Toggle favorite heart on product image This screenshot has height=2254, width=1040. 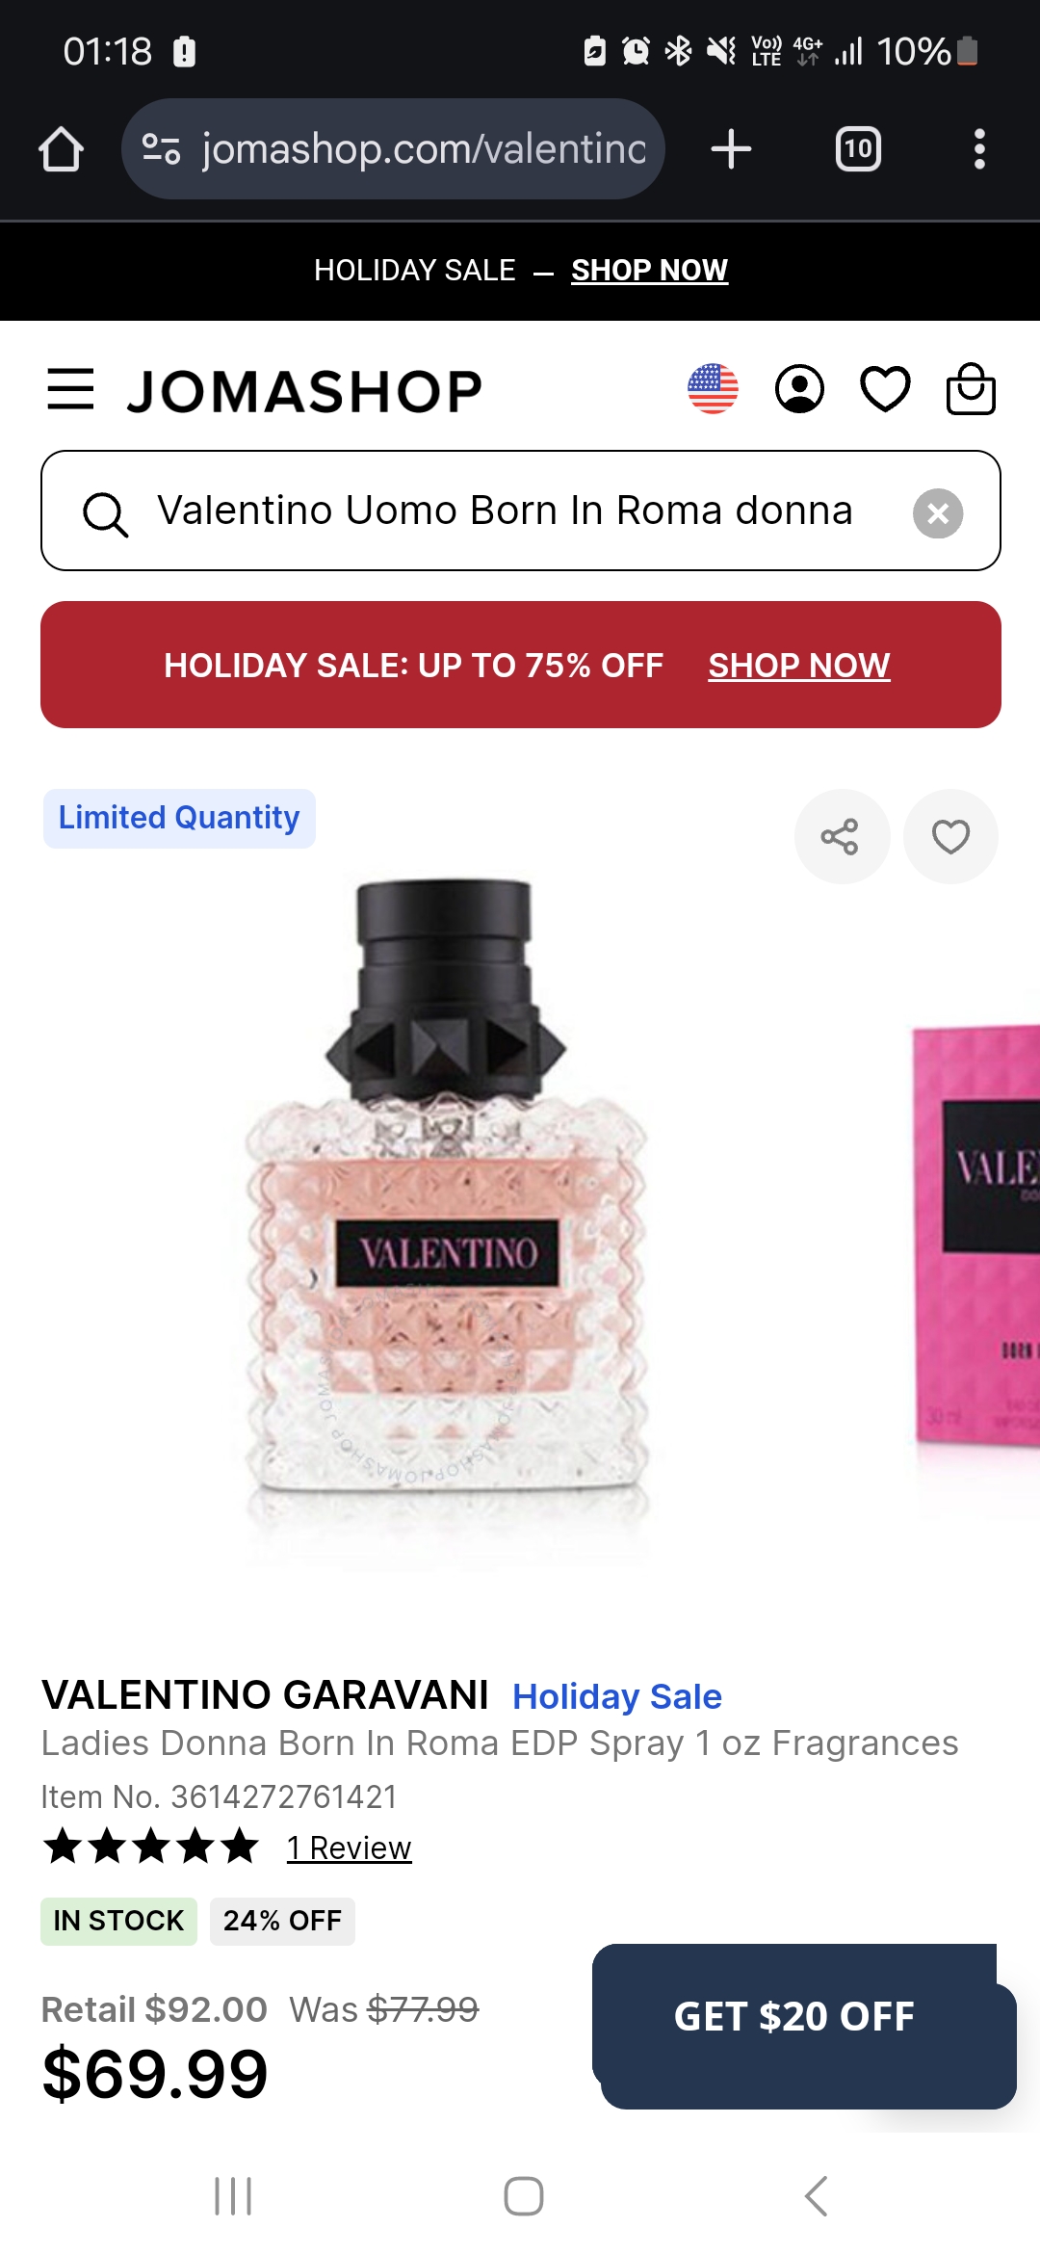950,836
